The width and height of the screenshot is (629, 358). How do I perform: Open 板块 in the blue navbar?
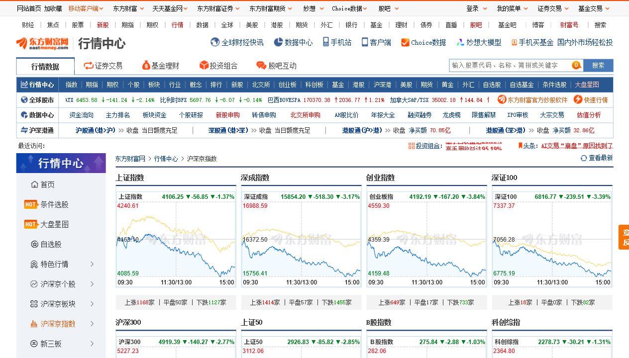pyautogui.click(x=154, y=85)
